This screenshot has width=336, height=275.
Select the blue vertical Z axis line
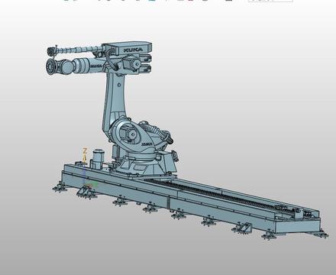click(85, 174)
